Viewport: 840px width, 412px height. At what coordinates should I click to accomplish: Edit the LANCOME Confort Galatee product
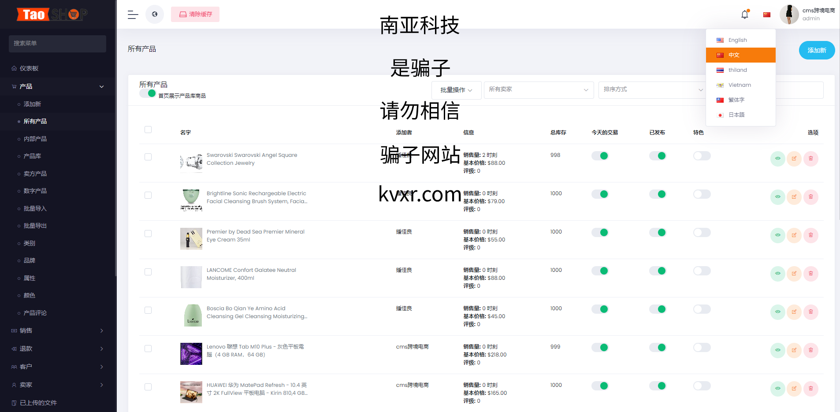[794, 274]
